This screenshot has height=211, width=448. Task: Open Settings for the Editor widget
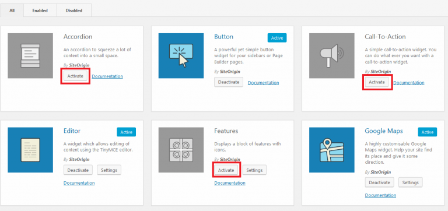[109, 170]
